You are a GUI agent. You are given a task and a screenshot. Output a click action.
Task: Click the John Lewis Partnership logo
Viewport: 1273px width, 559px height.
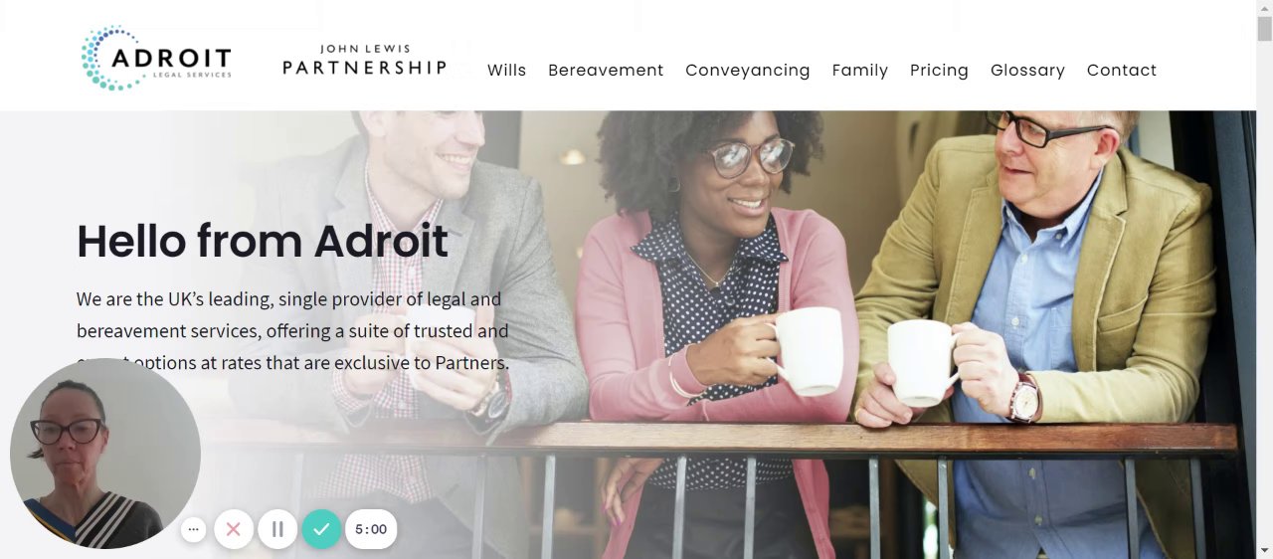[x=364, y=60]
